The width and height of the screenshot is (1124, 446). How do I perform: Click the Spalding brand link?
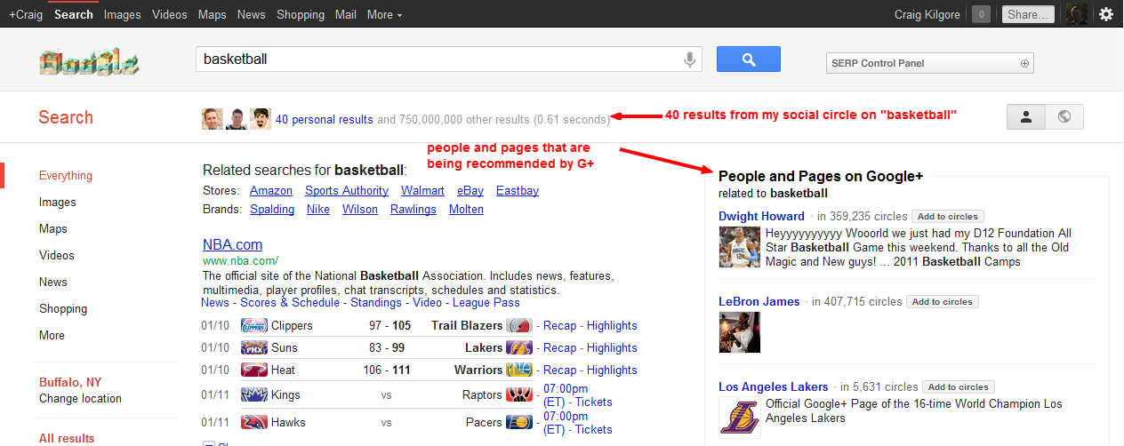(x=272, y=209)
